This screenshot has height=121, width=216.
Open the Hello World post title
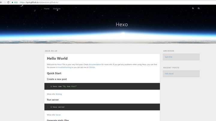coord(57,59)
